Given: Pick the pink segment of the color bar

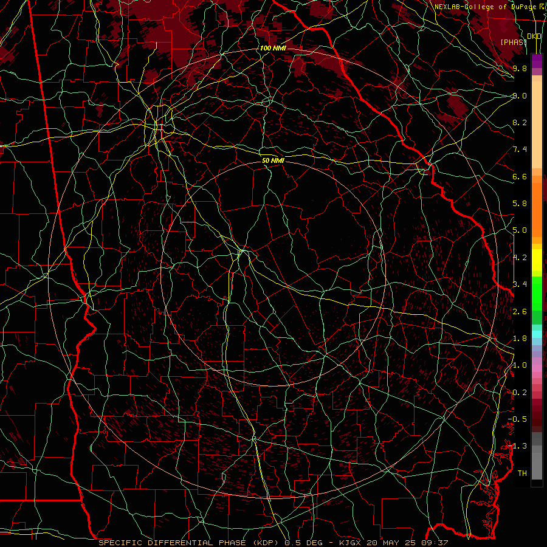Looking at the screenshot, I should 537,368.
